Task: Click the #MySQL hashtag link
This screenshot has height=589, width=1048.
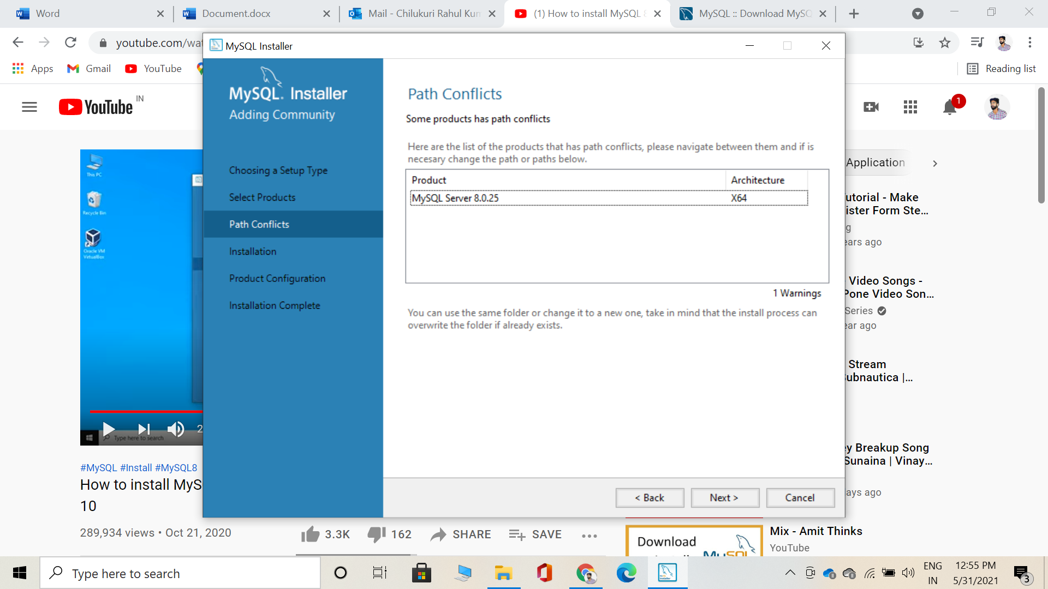Action: (99, 468)
